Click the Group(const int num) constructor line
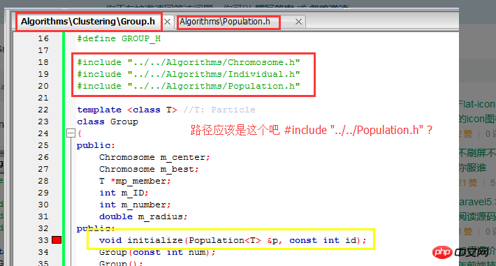This screenshot has width=496, height=266. [x=157, y=253]
